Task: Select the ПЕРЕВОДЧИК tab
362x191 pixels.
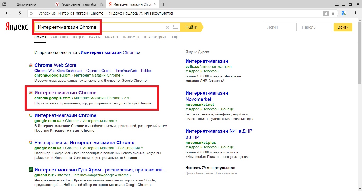Action: point(156,37)
